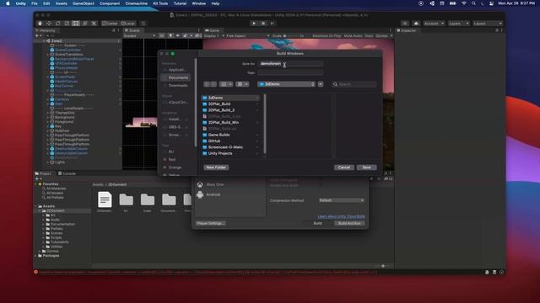Open Documents in dialog sidebar
Image resolution: width=540 pixels, height=303 pixels.
tap(176, 77)
